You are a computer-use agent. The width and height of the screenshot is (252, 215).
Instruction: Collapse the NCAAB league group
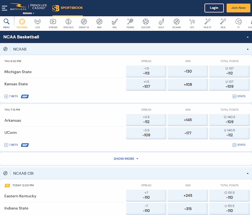pyautogui.click(x=248, y=49)
